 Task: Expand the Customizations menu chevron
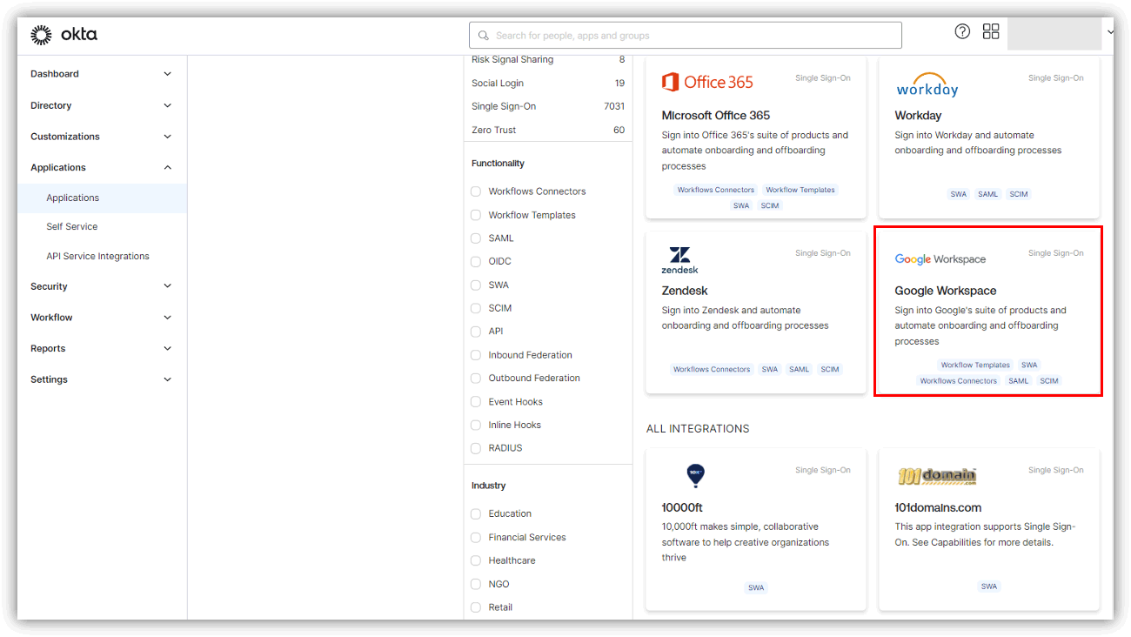pyautogui.click(x=168, y=137)
